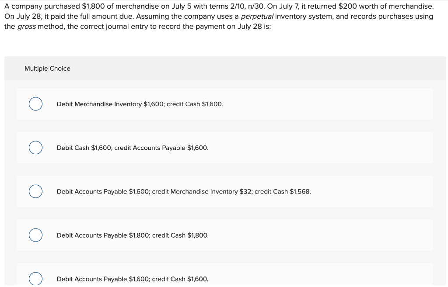Select the radio button beside Debit Cash $1,600 option
The width and height of the screenshot is (448, 287).
35,148
